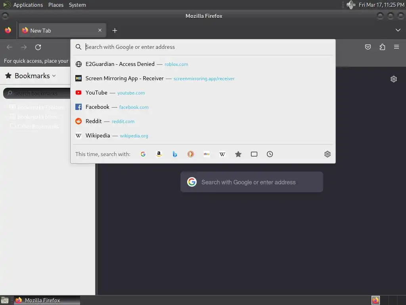Screen dimensions: 406x305
Task: Open the Applications menu
Action: (28, 5)
